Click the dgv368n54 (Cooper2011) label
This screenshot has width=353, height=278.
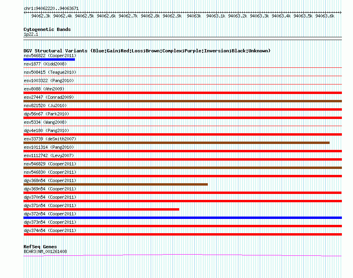[x=50, y=180]
